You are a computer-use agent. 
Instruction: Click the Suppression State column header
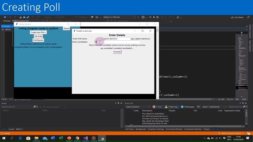pyautogui.click(x=232, y=110)
